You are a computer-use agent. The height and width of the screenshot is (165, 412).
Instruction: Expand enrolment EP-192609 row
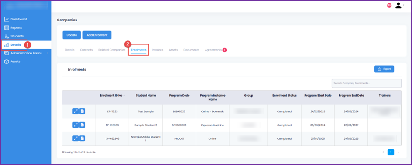tap(76, 125)
